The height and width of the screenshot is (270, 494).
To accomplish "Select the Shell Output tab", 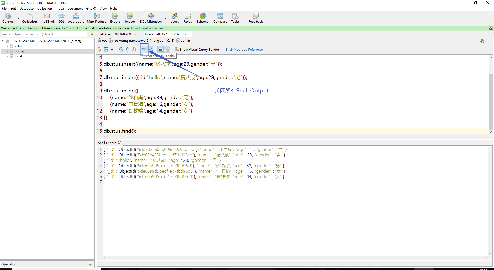I will (x=107, y=143).
